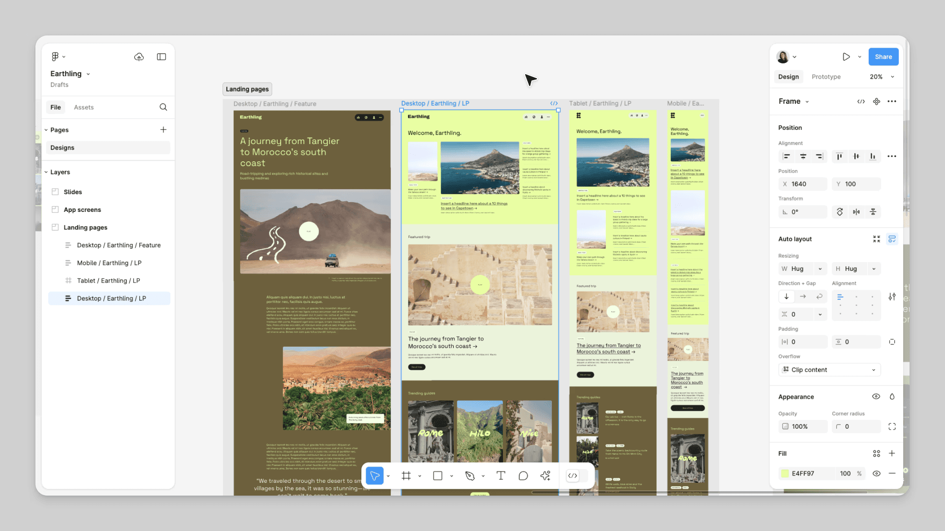
Task: Select the Text tool
Action: (x=501, y=476)
